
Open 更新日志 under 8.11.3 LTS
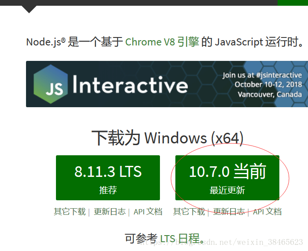pos(110,212)
